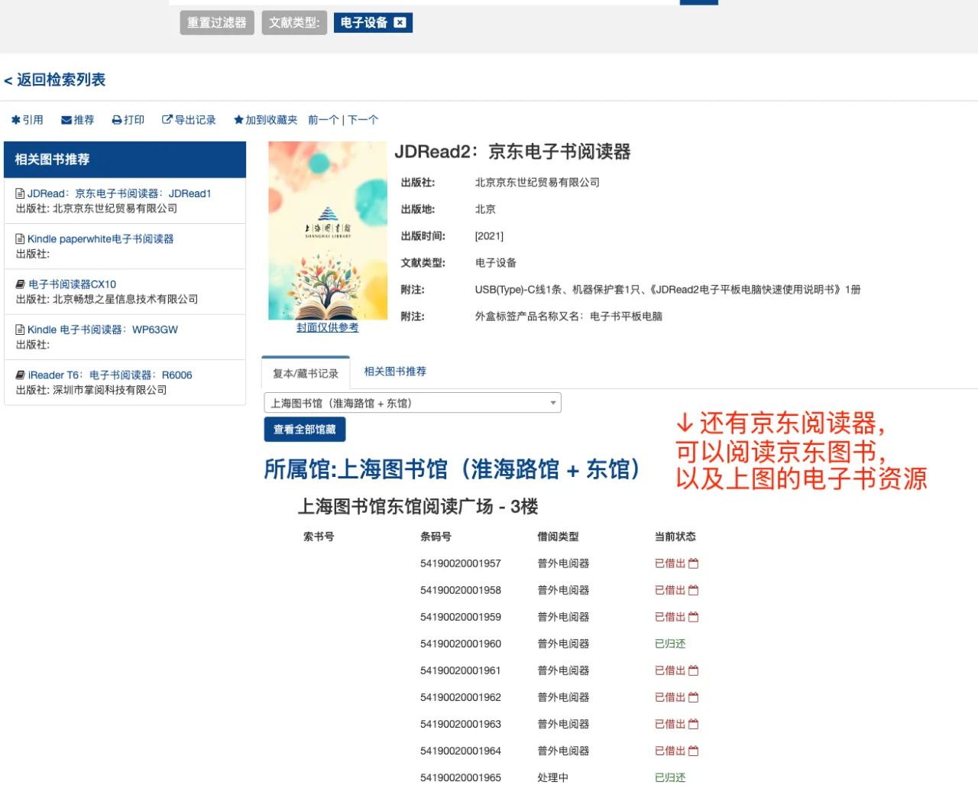Open 电子书阅读器CX10 recommendation

click(73, 284)
